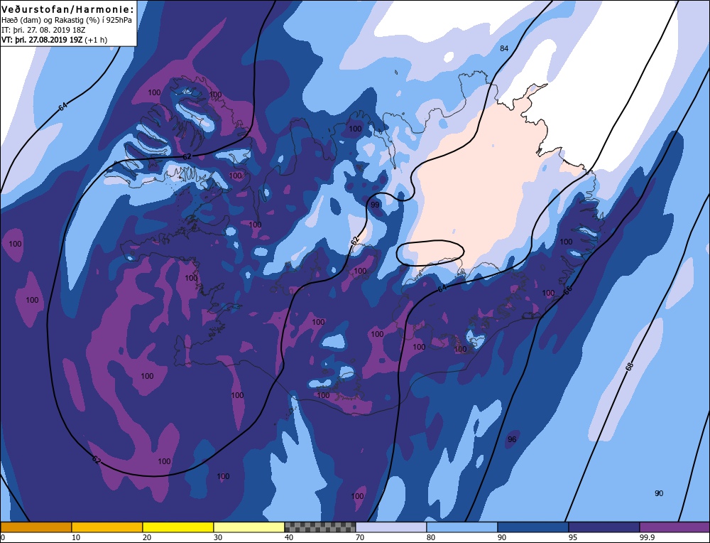The width and height of the screenshot is (710, 543).
Task: Click the "20" legend tick label
Action: (x=147, y=537)
